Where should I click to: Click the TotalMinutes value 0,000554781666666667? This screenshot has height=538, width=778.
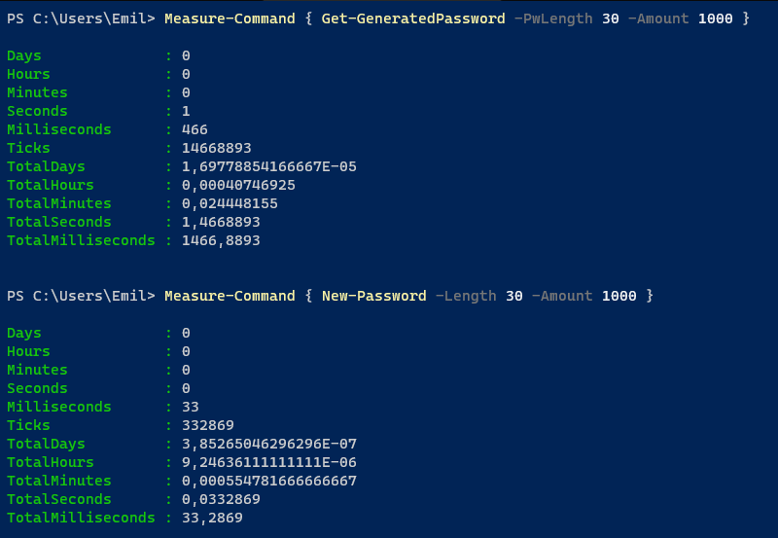(x=269, y=481)
